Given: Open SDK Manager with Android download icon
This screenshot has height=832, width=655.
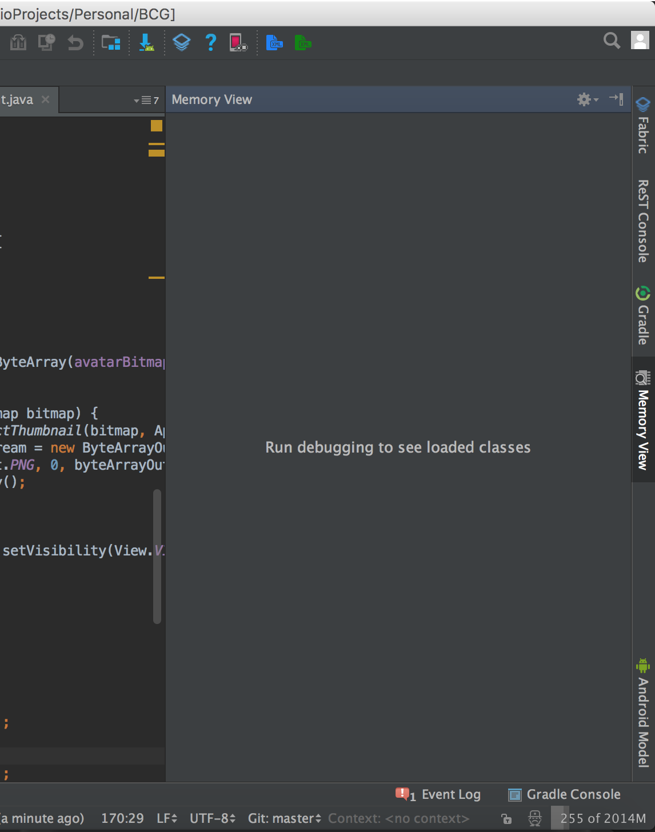Looking at the screenshot, I should (x=146, y=42).
